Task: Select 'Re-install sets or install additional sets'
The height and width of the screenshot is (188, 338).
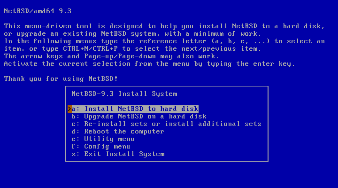Action: coord(166,124)
